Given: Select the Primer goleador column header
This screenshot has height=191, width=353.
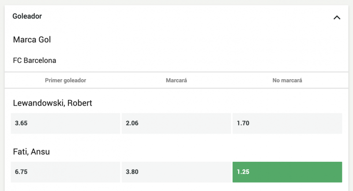Looking at the screenshot, I should (65, 80).
